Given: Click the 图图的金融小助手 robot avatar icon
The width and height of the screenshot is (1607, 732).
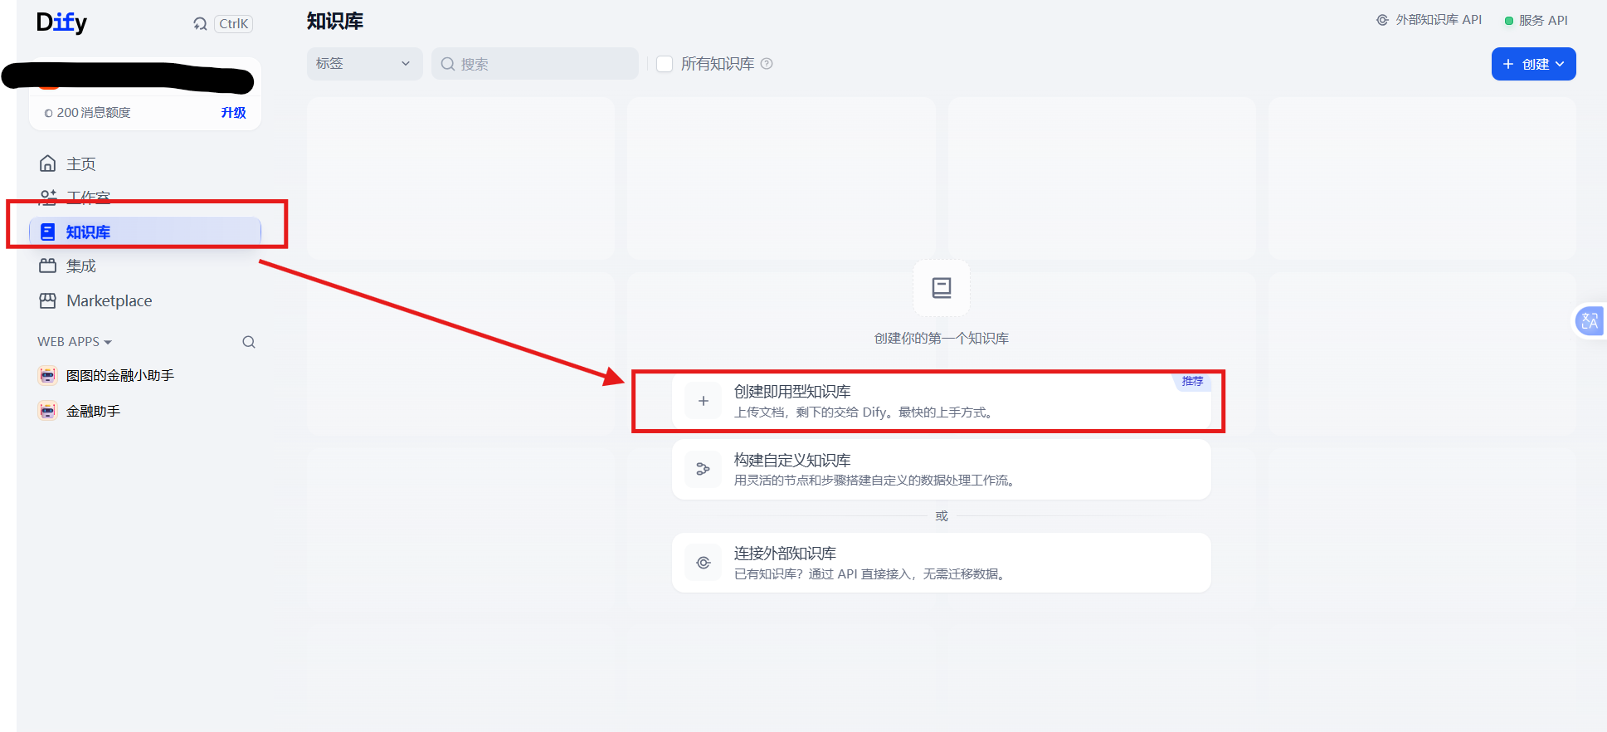Looking at the screenshot, I should click(x=48, y=376).
